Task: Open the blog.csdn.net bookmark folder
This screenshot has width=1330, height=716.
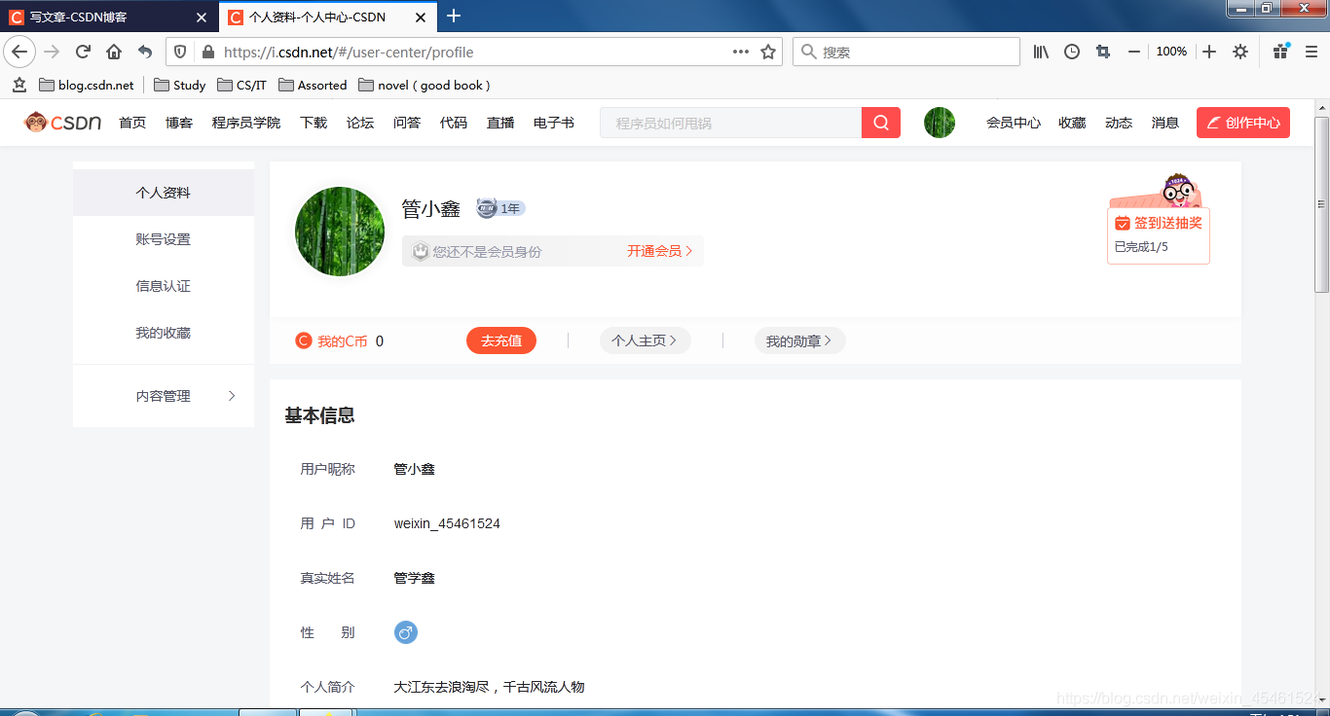Action: coord(87,85)
